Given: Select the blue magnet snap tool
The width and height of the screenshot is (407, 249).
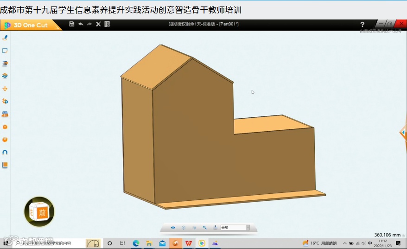Looking at the screenshot, I should pyautogui.click(x=5, y=152).
